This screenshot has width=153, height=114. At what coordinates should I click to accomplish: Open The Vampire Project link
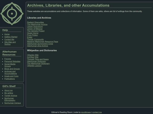point(36,31)
